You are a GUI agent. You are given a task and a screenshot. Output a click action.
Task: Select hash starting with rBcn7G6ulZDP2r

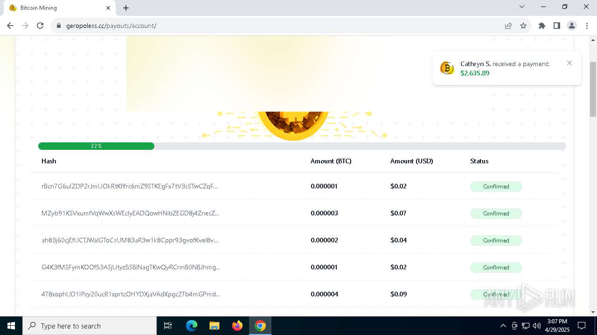point(130,186)
